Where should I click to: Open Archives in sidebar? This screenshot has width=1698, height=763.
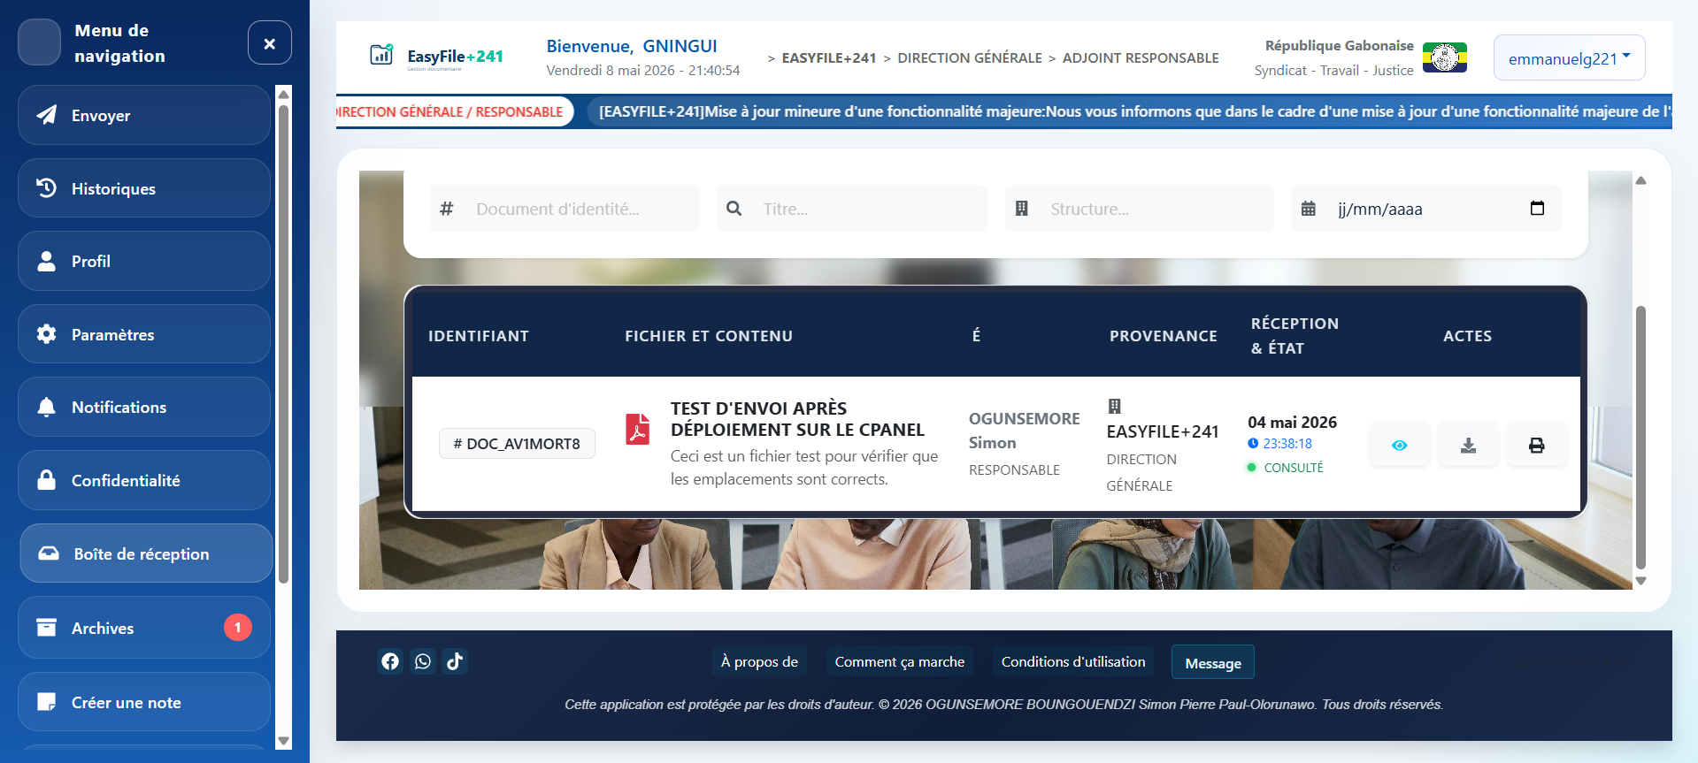pos(144,628)
